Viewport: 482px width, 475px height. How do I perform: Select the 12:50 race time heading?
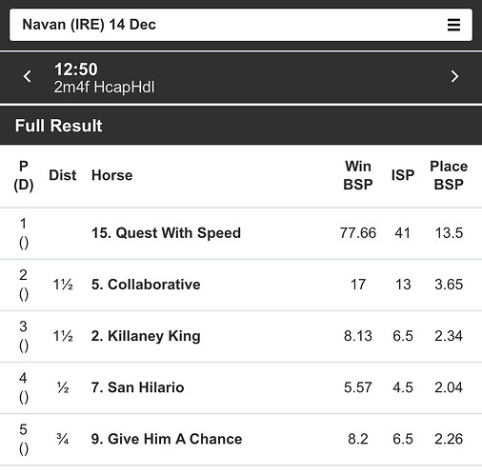point(76,69)
